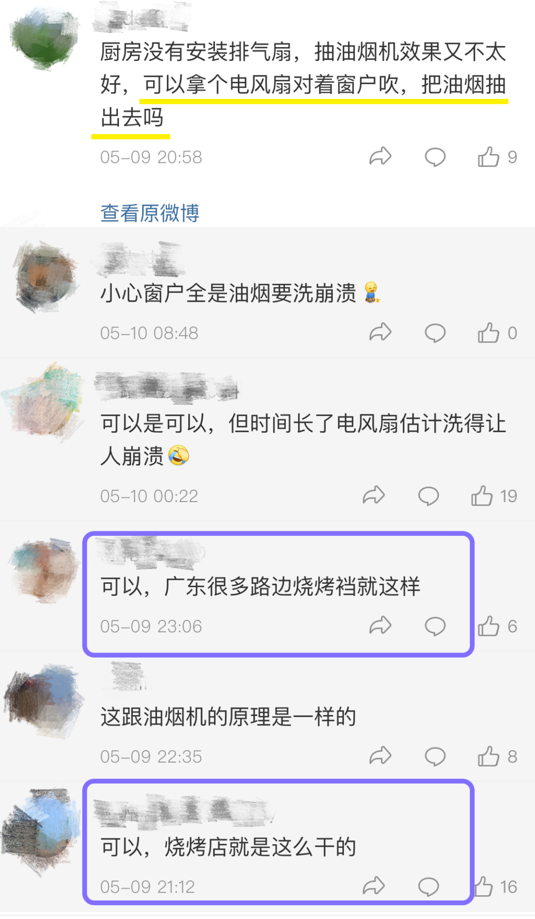Like the comment with 19 likes
The height and width of the screenshot is (919, 535).
(x=482, y=495)
